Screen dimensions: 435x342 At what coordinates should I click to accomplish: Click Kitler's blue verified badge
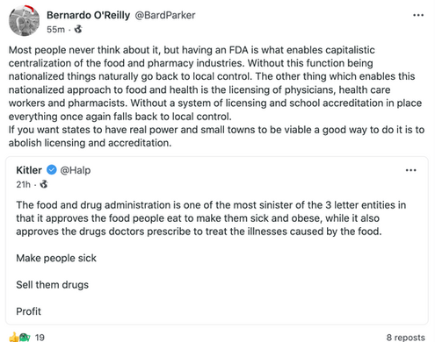coord(52,170)
